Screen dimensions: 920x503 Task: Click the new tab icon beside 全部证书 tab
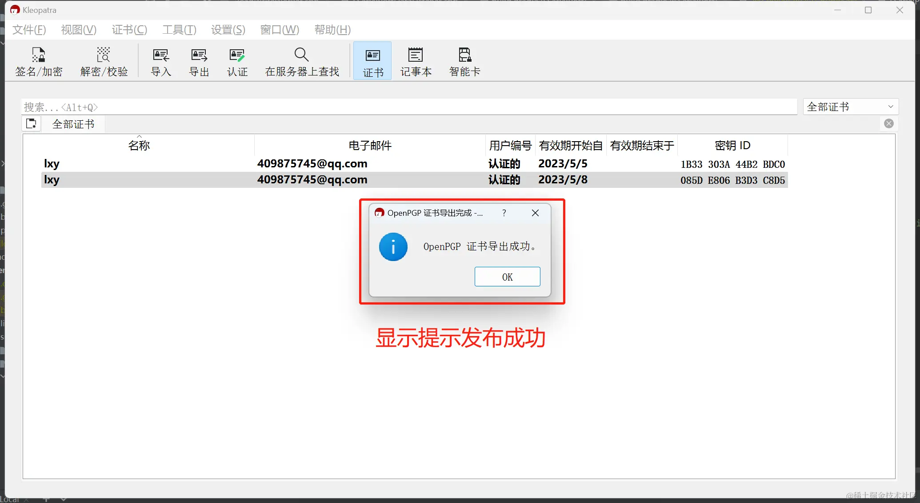(31, 124)
